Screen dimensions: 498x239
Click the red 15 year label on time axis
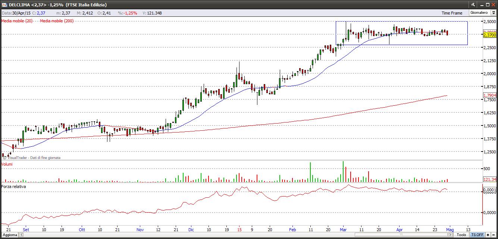coord(239,230)
